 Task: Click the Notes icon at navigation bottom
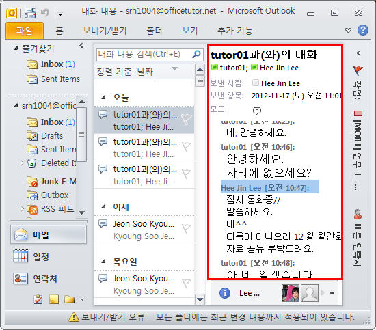click(x=54, y=299)
